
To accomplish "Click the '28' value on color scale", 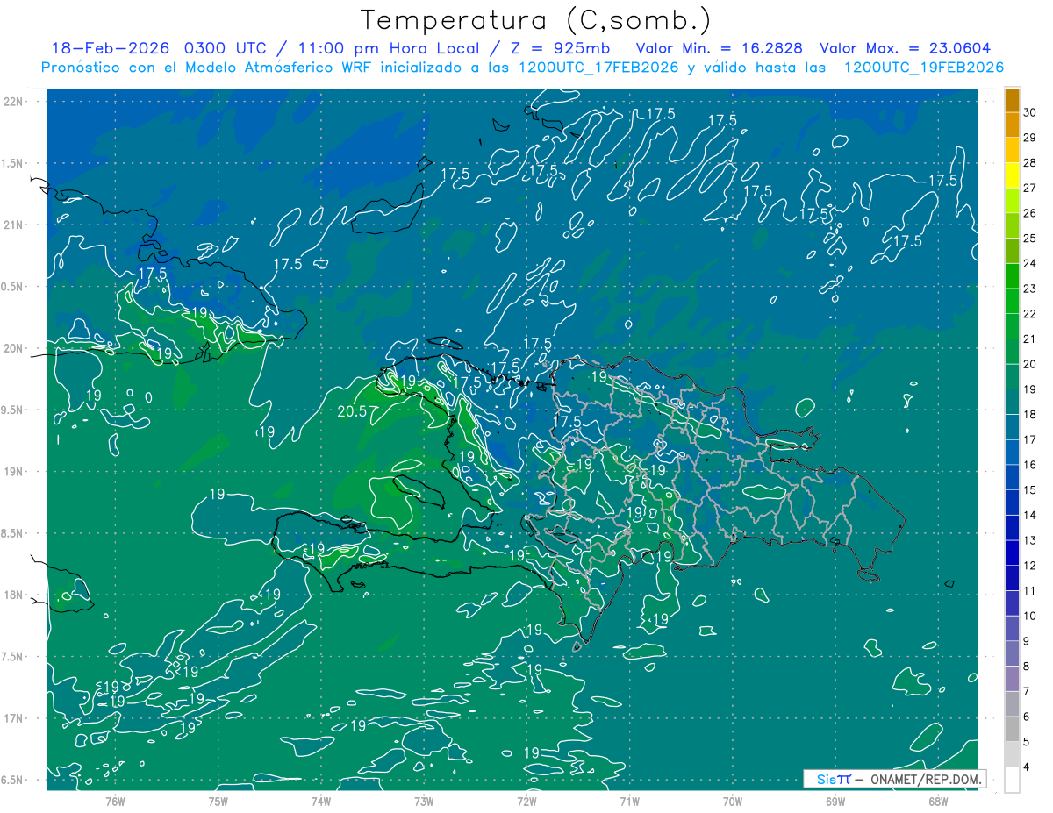I will (1030, 163).
